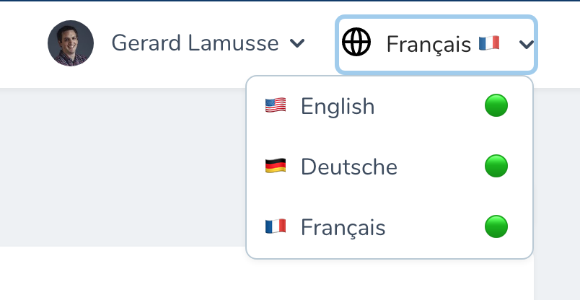Viewport: 580px width, 300px height.
Task: Click the French flag in dropdown list
Action: pos(276,226)
